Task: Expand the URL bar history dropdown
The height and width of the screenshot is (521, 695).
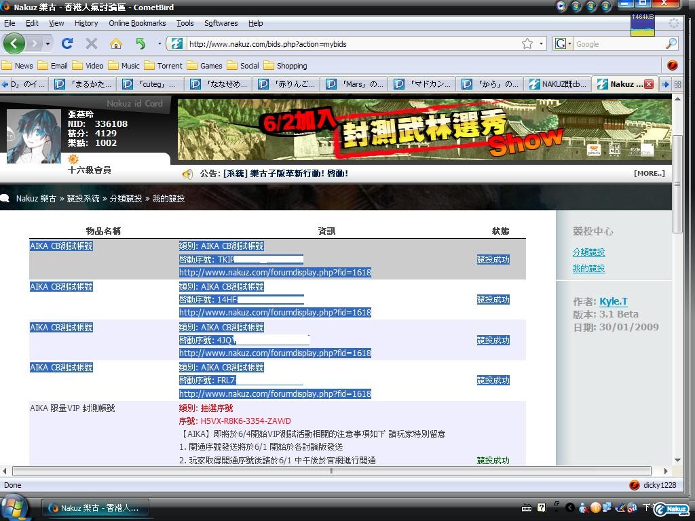Action: pos(542,44)
